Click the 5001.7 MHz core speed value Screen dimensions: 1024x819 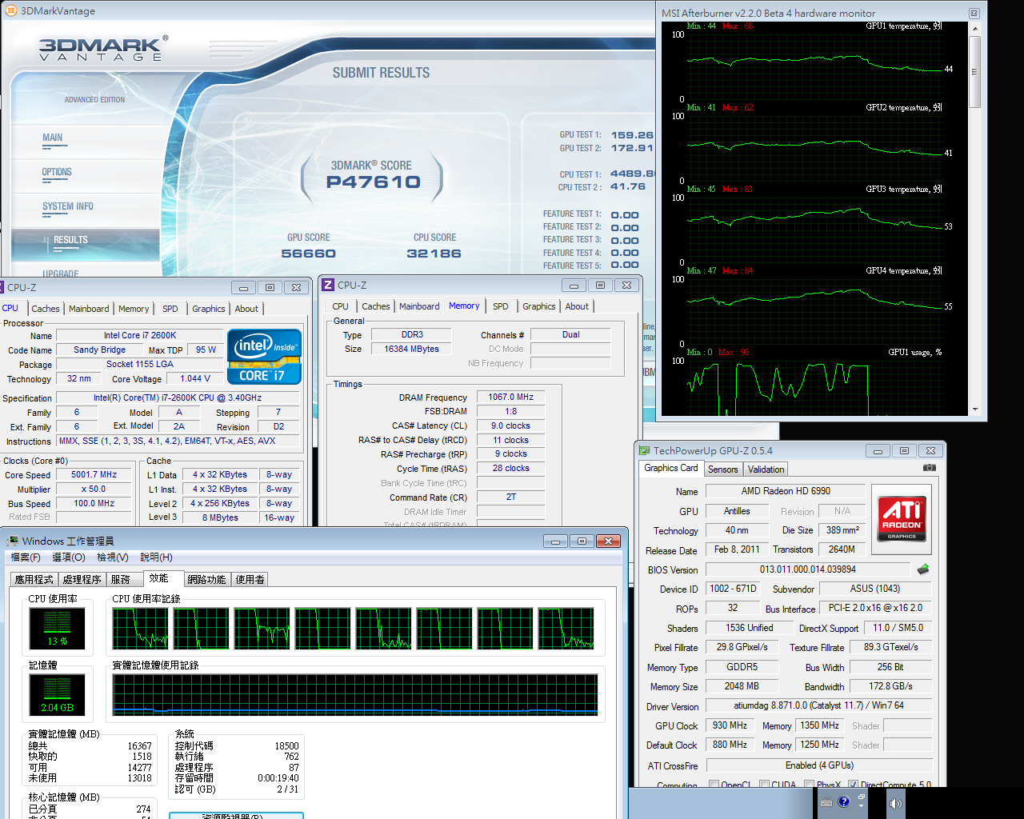tap(94, 474)
